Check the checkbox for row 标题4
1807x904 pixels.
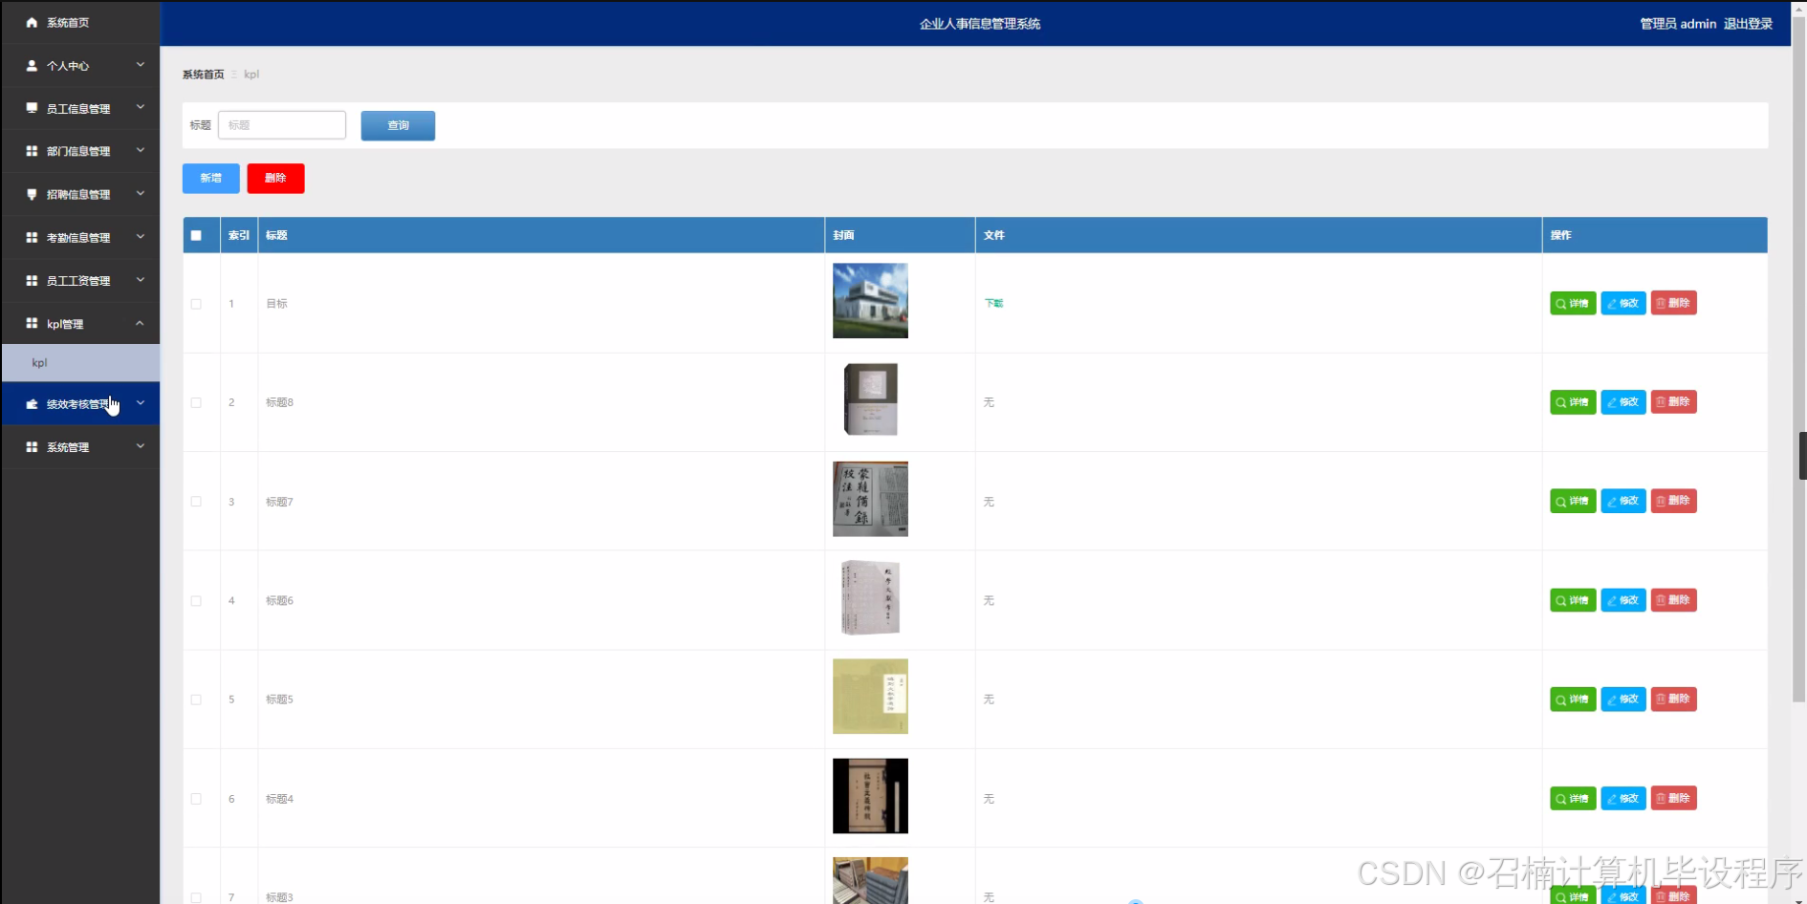196,799
